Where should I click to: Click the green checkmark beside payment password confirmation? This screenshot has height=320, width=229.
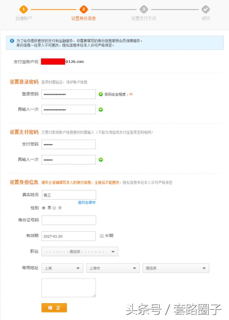pos(100,160)
